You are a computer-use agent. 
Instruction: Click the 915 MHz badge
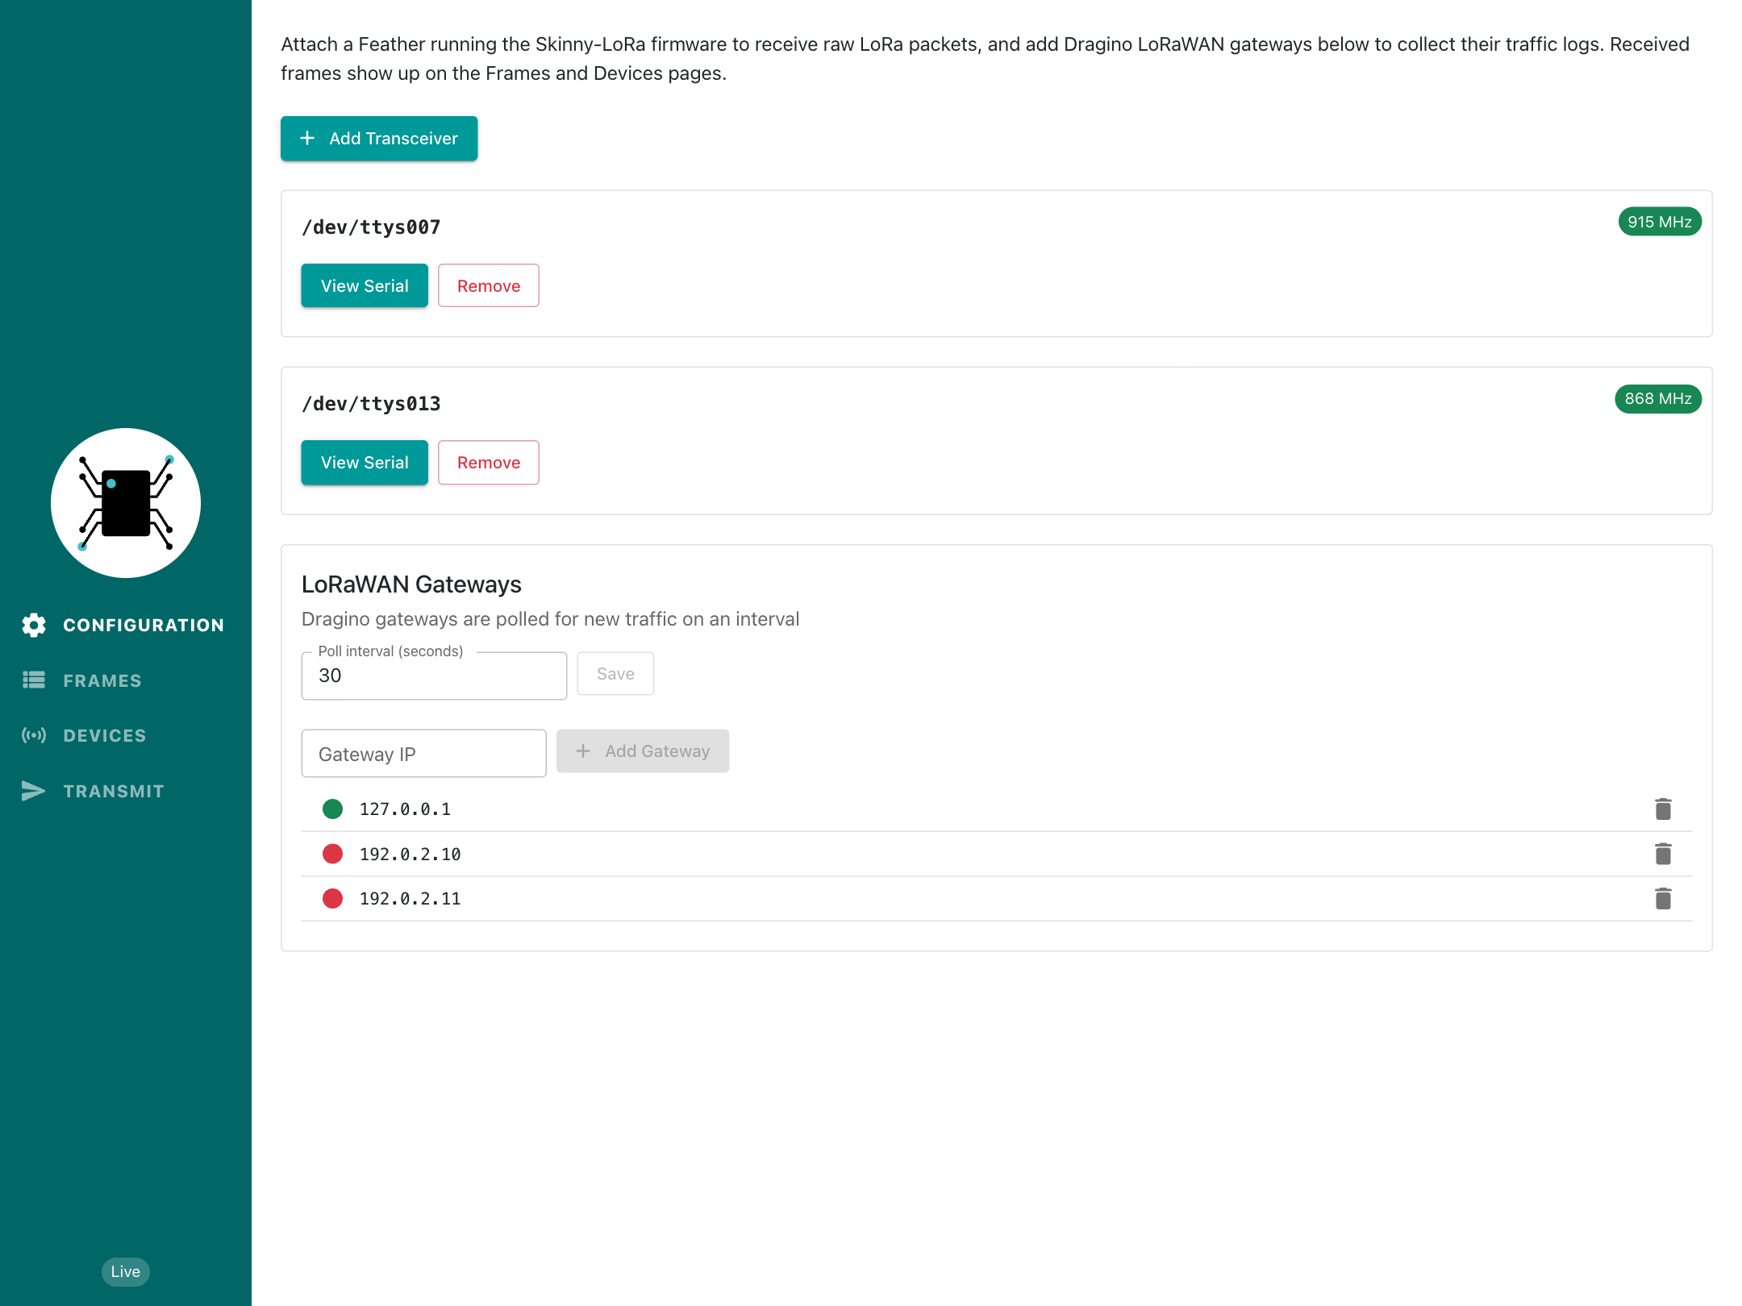(x=1660, y=222)
